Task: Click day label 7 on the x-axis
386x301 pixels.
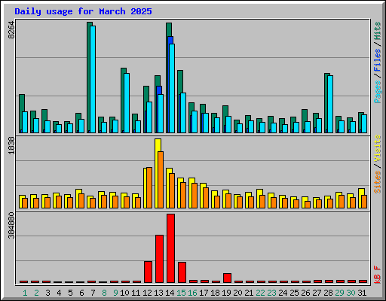Action: [x=93, y=293]
